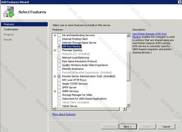Tick Peer Name Resolution Protocol checkbox
182x132 pixels.
(59, 61)
